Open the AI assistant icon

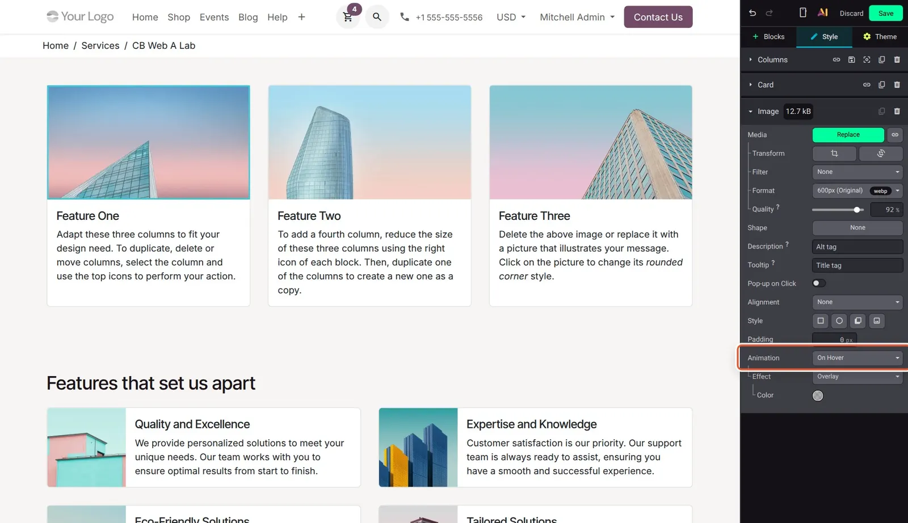coord(822,12)
